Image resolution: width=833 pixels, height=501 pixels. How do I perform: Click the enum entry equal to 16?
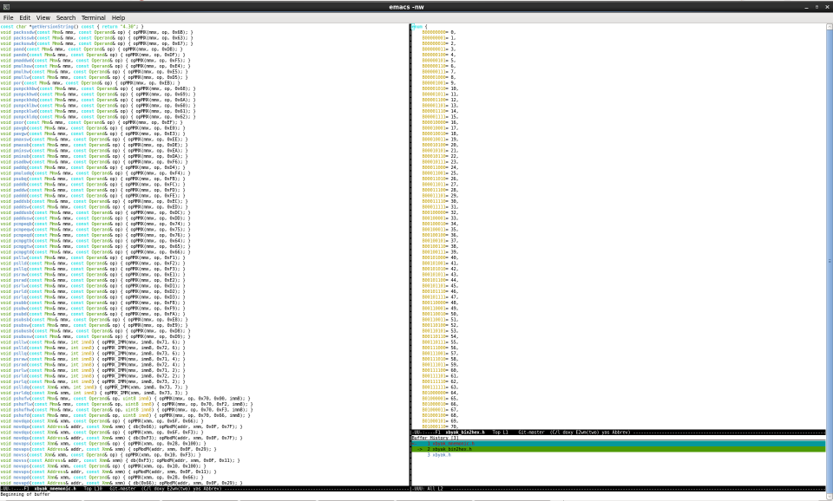pyautogui.click(x=440, y=122)
